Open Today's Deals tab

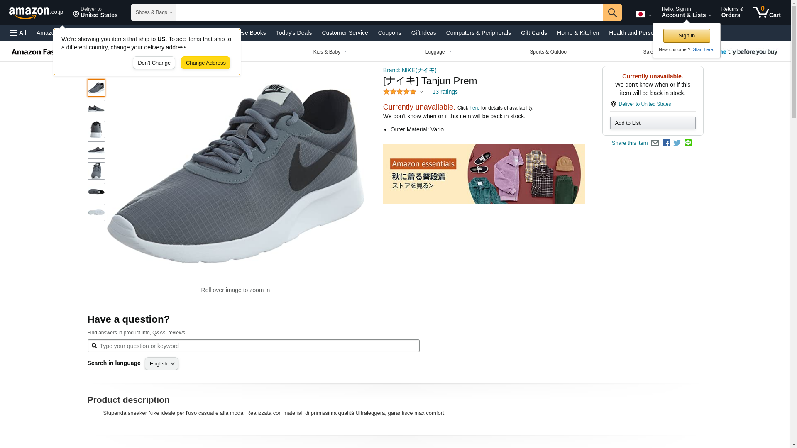point(293,33)
